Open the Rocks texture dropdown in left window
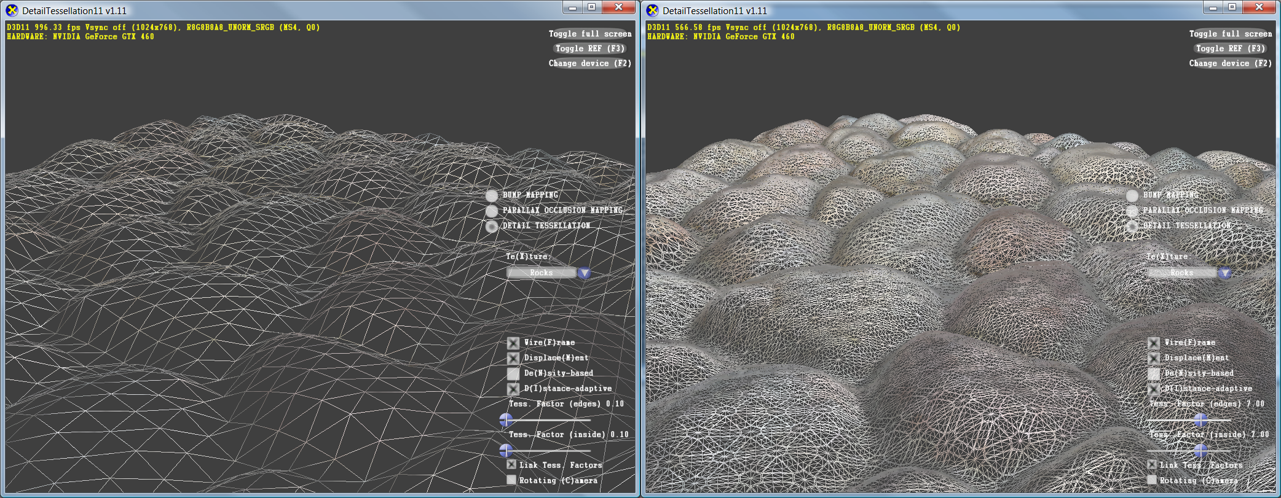This screenshot has width=1281, height=498. click(x=542, y=273)
